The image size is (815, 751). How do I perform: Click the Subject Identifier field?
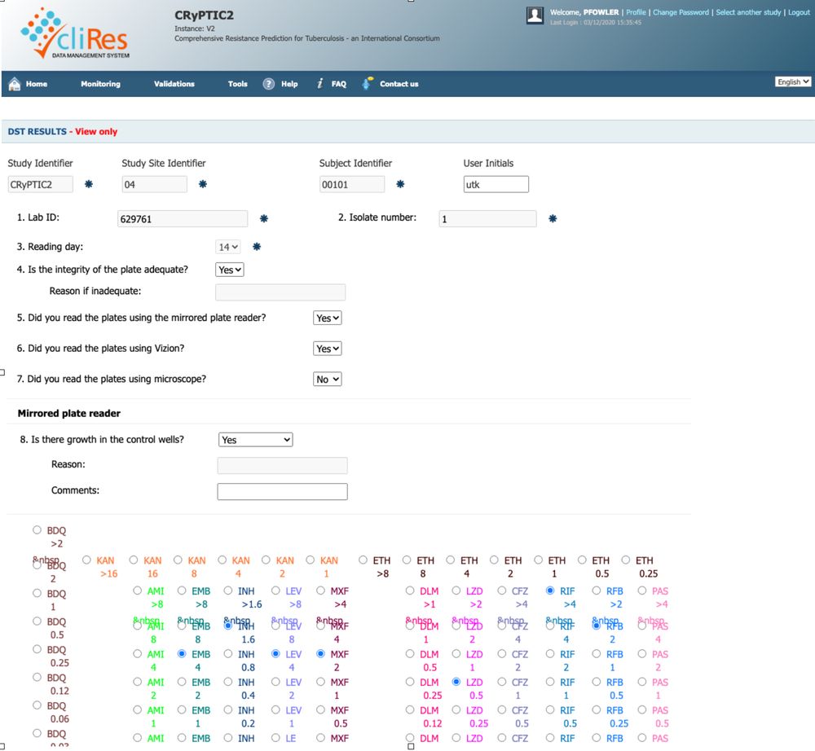click(x=352, y=184)
